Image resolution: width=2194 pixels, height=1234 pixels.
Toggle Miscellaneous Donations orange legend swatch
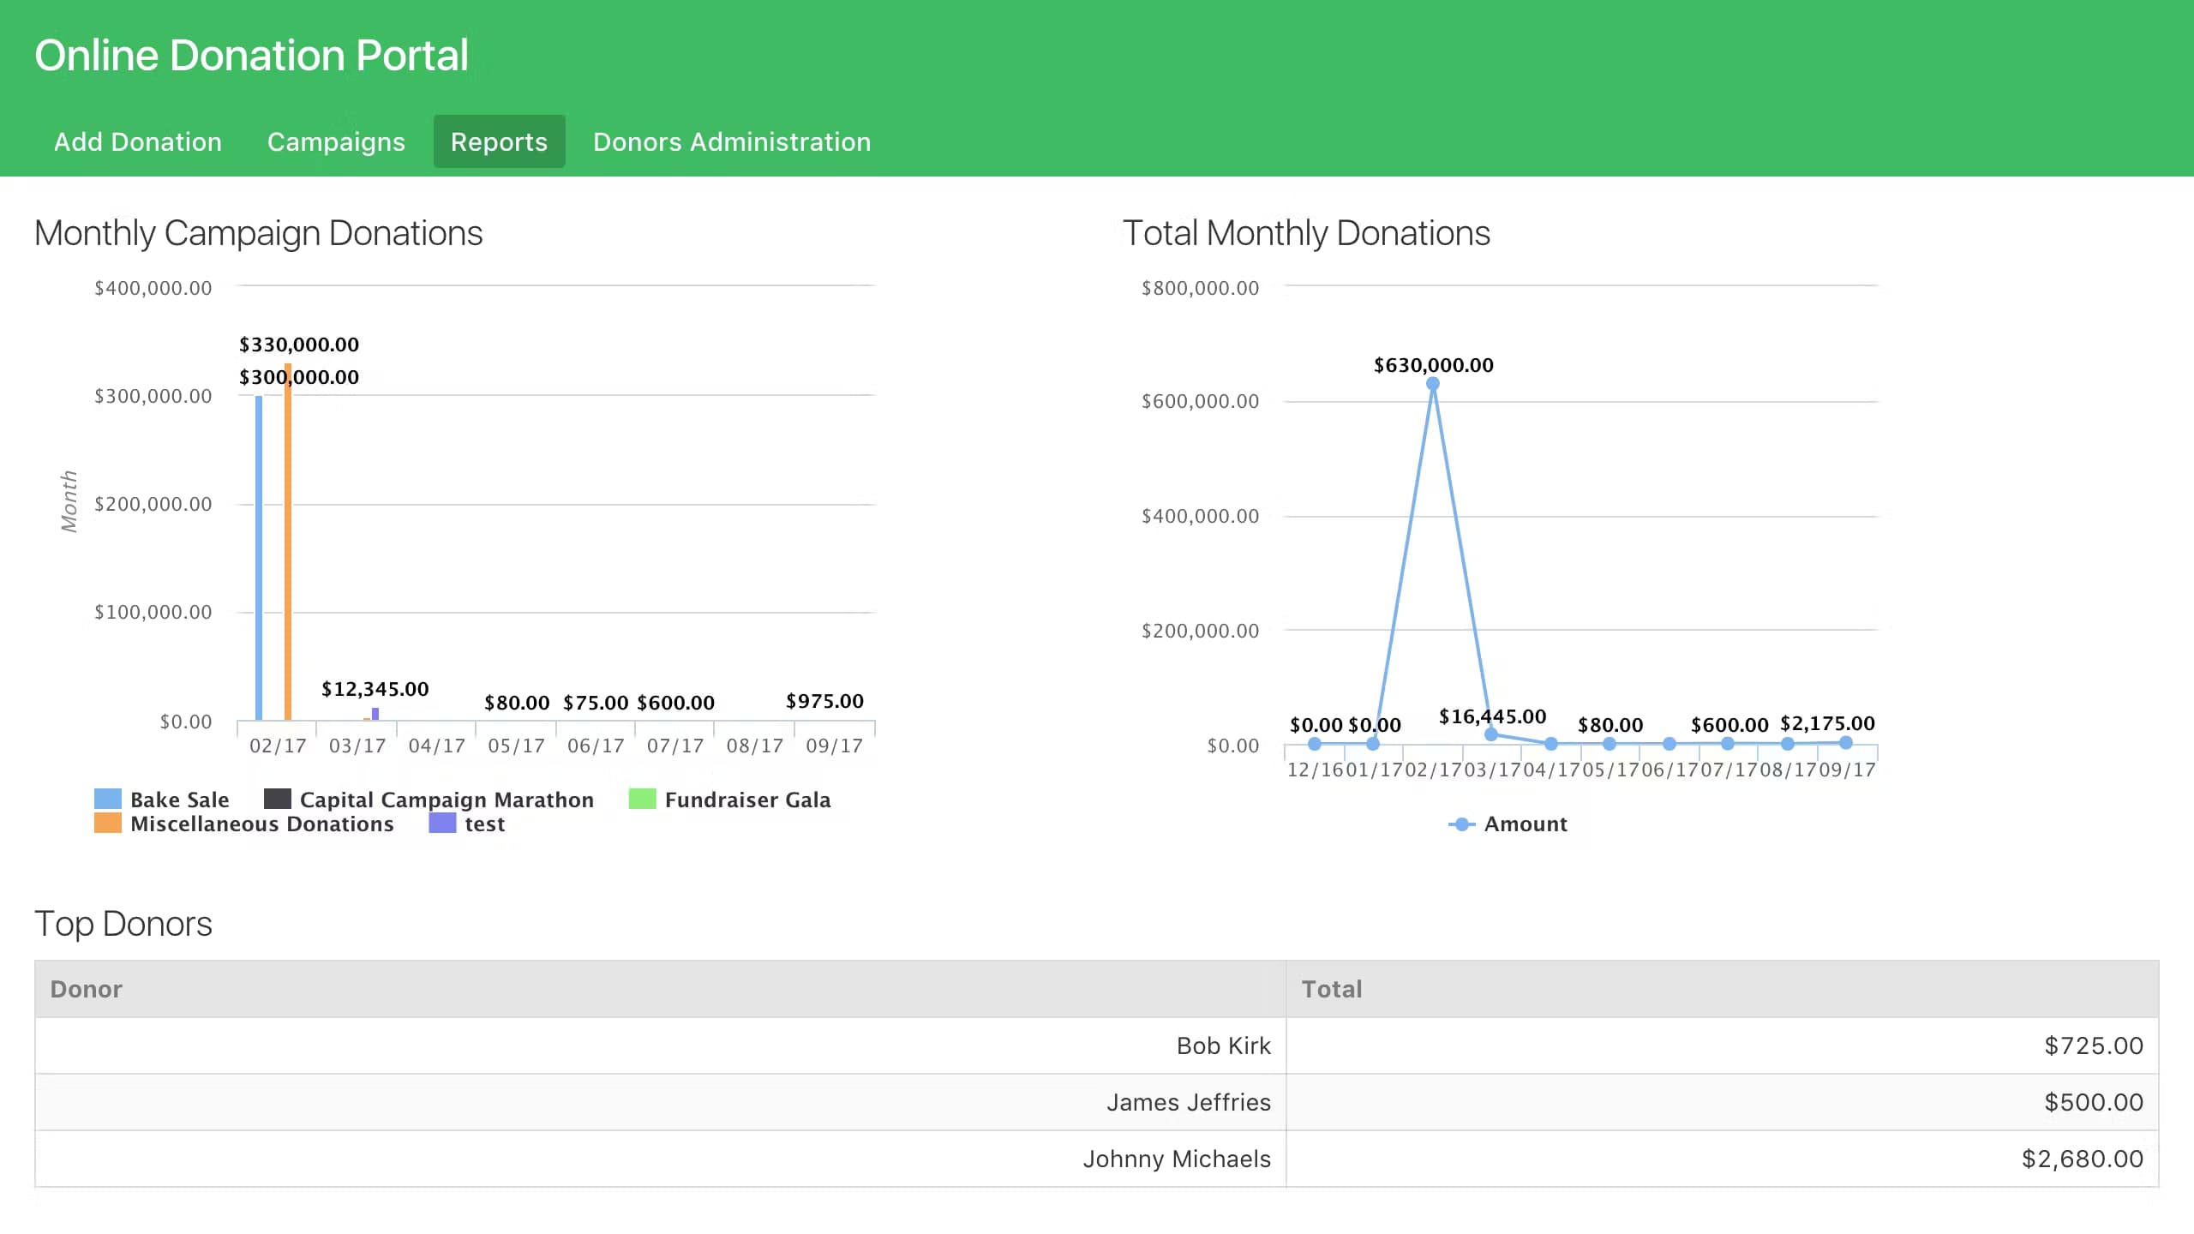(108, 824)
